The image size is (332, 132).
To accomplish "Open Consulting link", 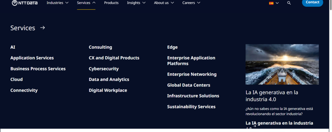I will [101, 47].
